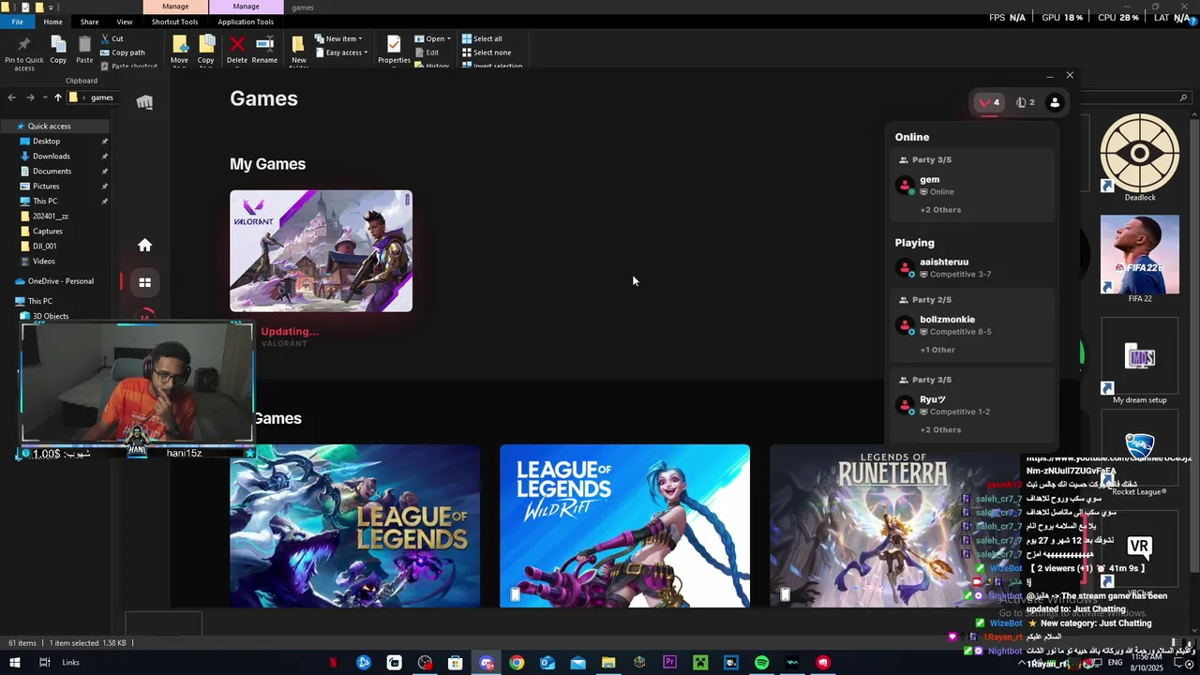Screen dimensions: 1200x675
Task: Open the Application Tools tab
Action: [246, 22]
